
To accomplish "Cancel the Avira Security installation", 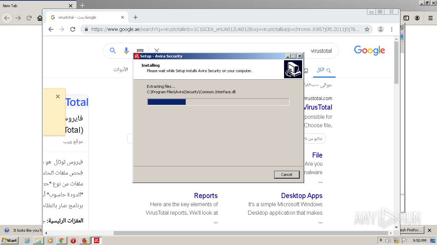I will coord(286,175).
